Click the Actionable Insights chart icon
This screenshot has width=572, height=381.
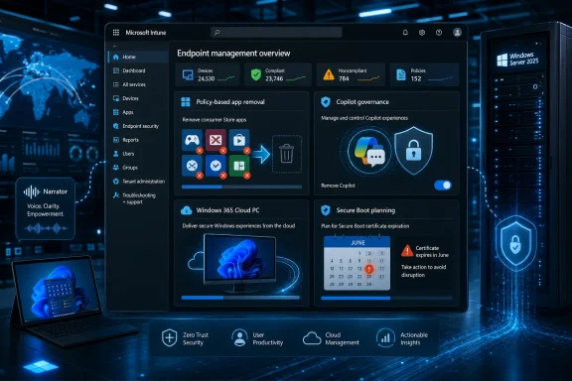point(385,337)
